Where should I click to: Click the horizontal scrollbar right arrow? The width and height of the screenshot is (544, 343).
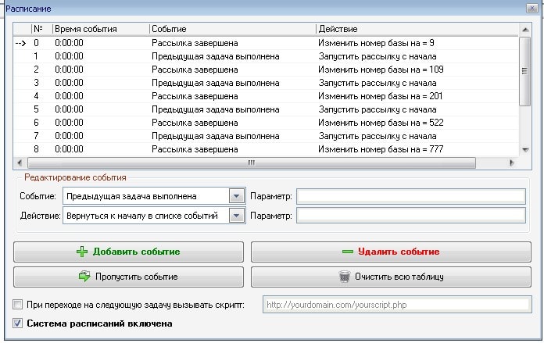pyautogui.click(x=512, y=163)
